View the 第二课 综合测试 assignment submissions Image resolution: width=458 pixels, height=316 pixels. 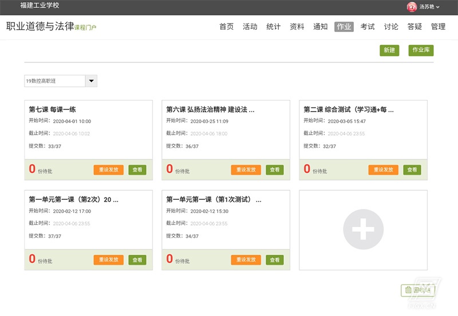click(x=412, y=170)
